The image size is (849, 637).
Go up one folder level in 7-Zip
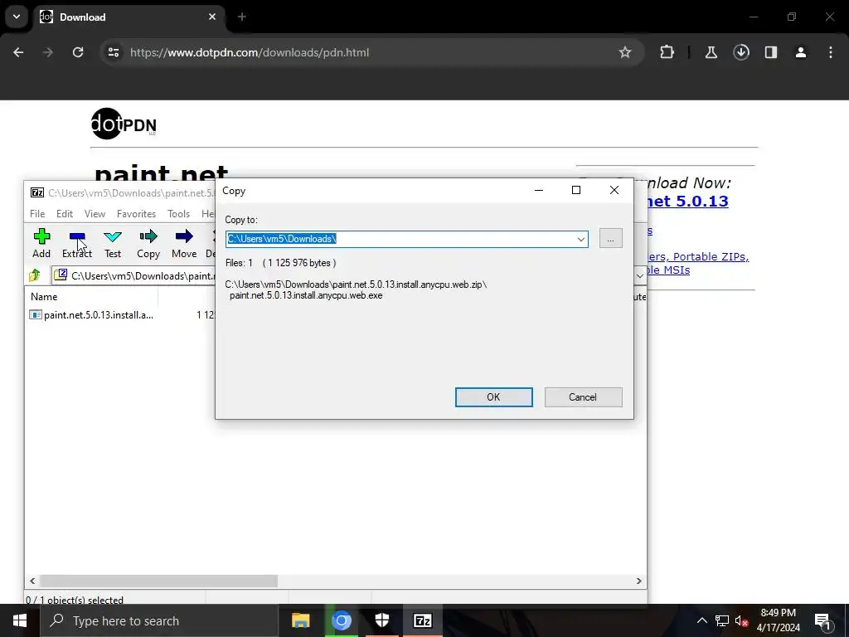click(35, 275)
